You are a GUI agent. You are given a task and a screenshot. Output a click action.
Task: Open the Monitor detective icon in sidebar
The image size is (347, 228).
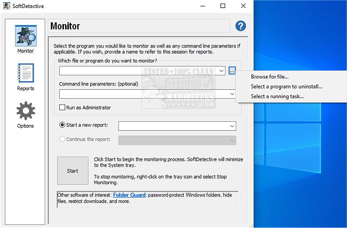[26, 36]
